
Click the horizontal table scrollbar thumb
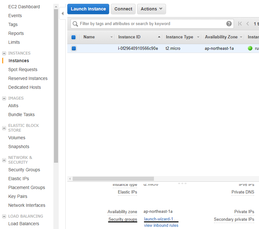pyautogui.click(x=113, y=179)
